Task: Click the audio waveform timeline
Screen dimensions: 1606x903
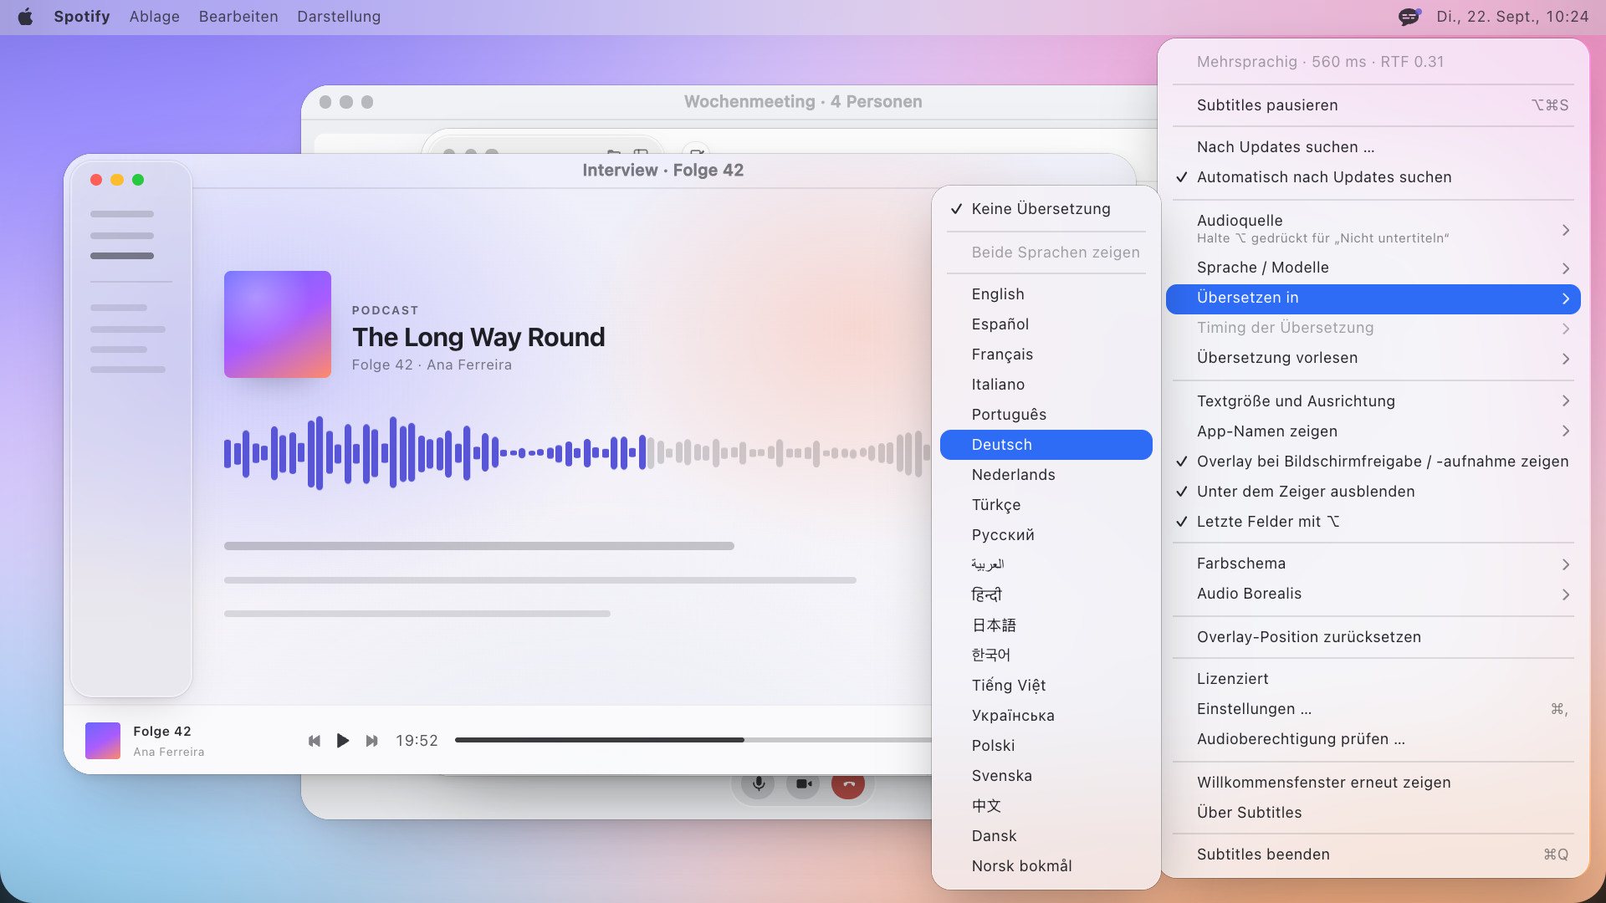Action: pos(577,453)
